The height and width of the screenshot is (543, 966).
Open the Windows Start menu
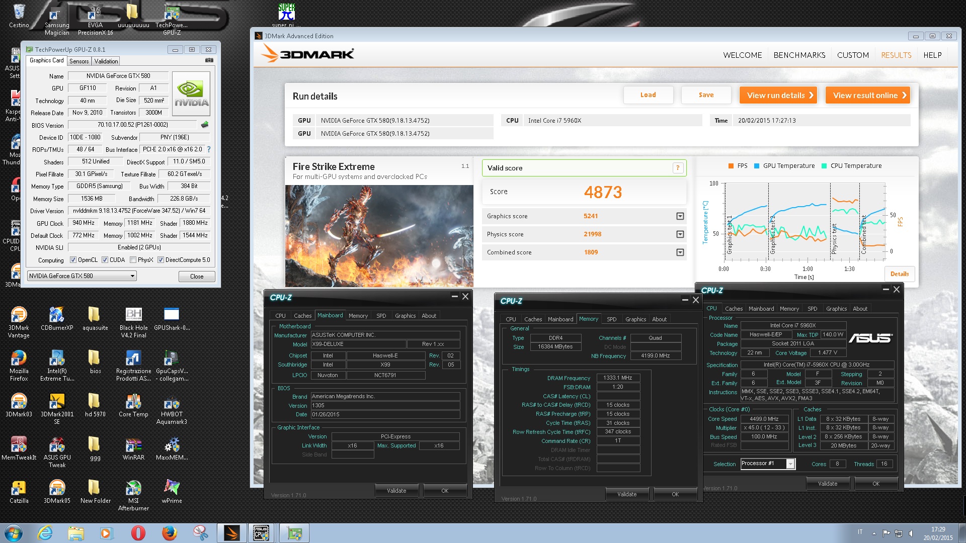coord(13,533)
